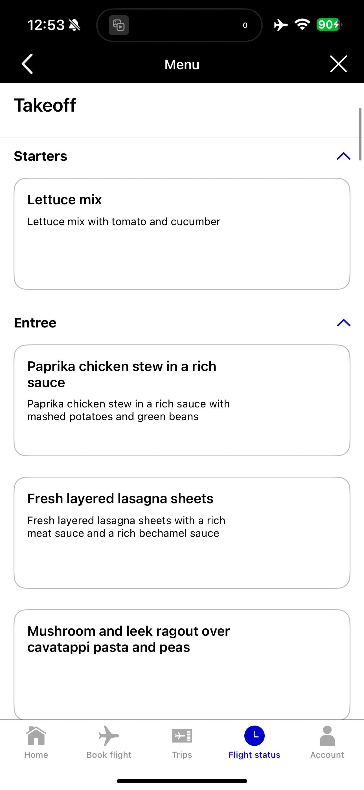Tap the screen recording icon in Dynamic Island
Image resolution: width=364 pixels, height=790 pixels.
coord(119,25)
